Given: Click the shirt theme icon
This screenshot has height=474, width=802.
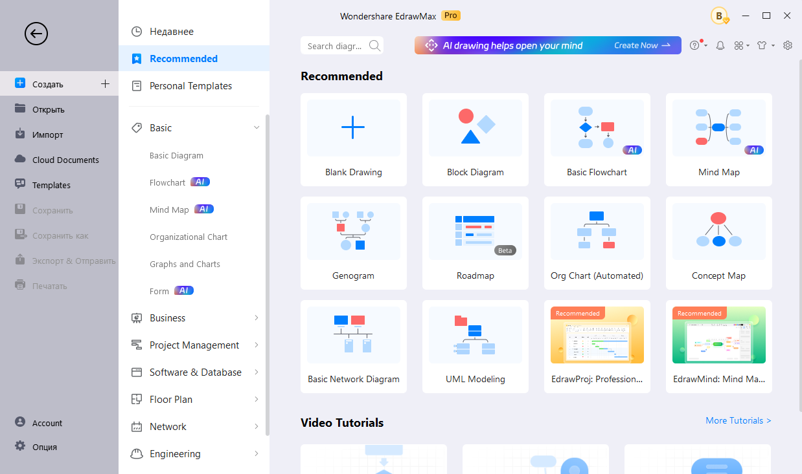Looking at the screenshot, I should point(762,45).
